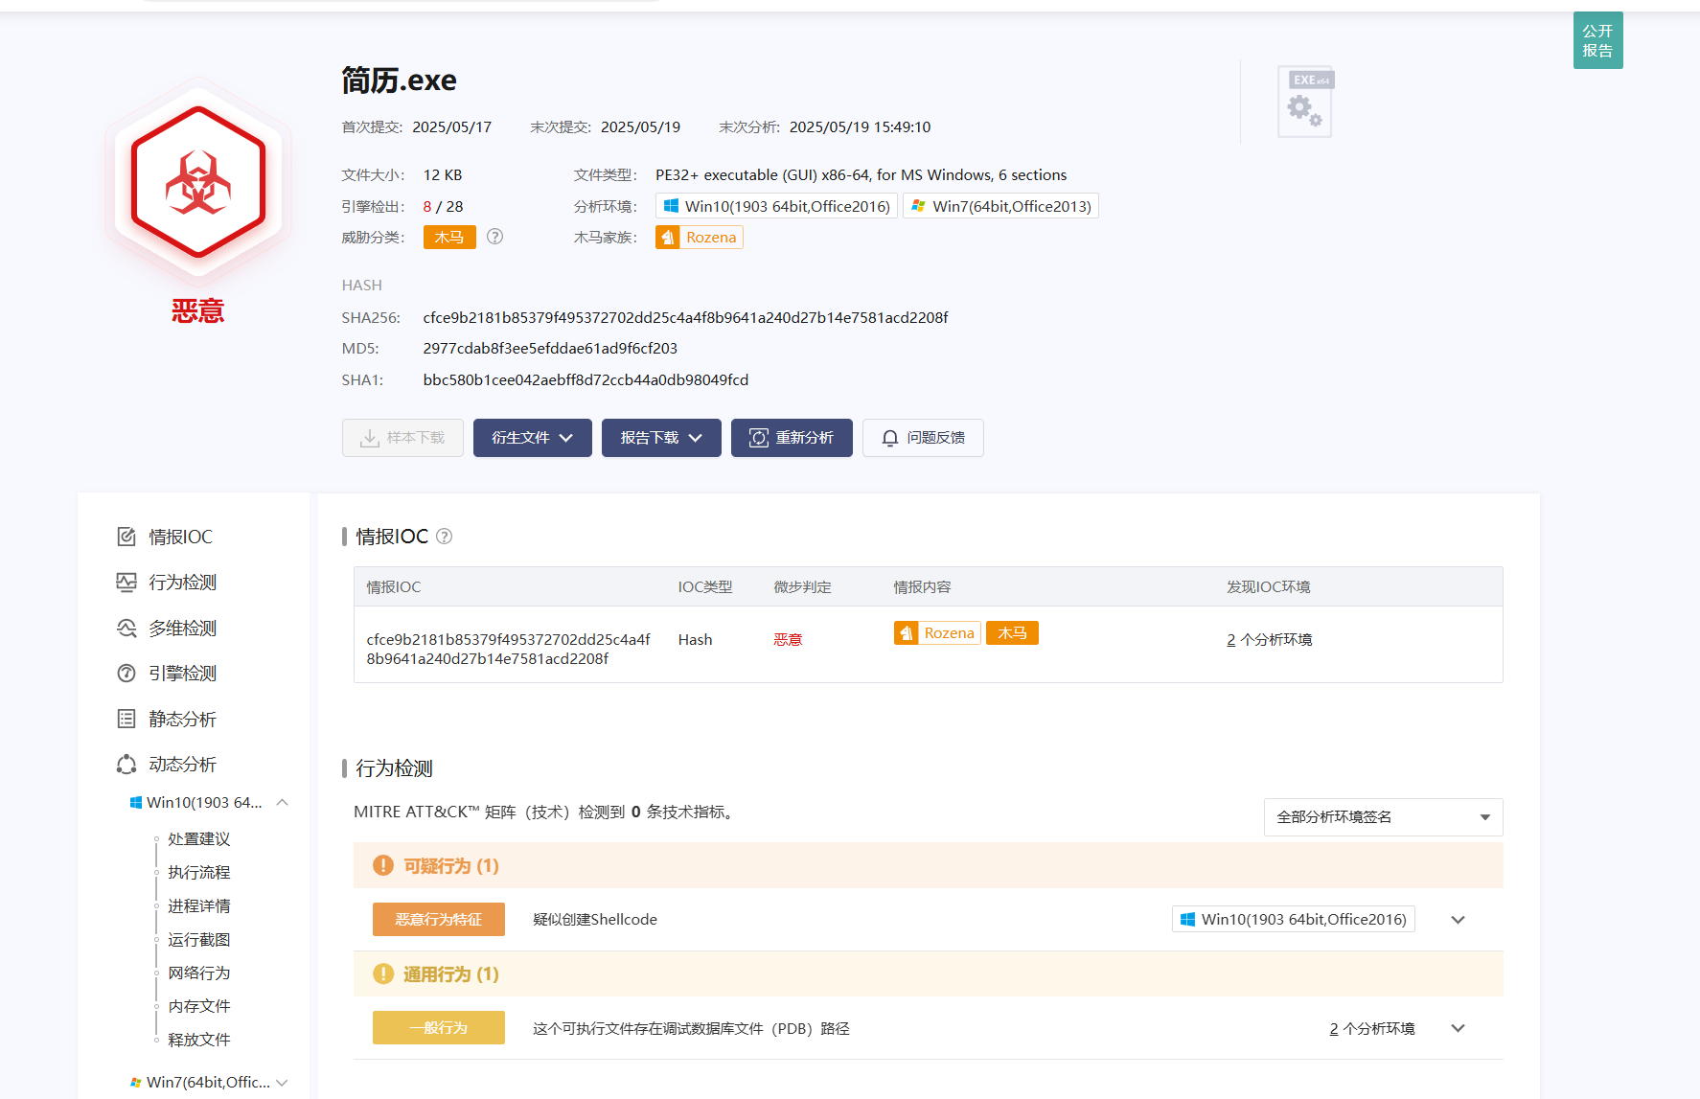Click the 问题反馈 button
The image size is (1700, 1099).
click(x=923, y=438)
